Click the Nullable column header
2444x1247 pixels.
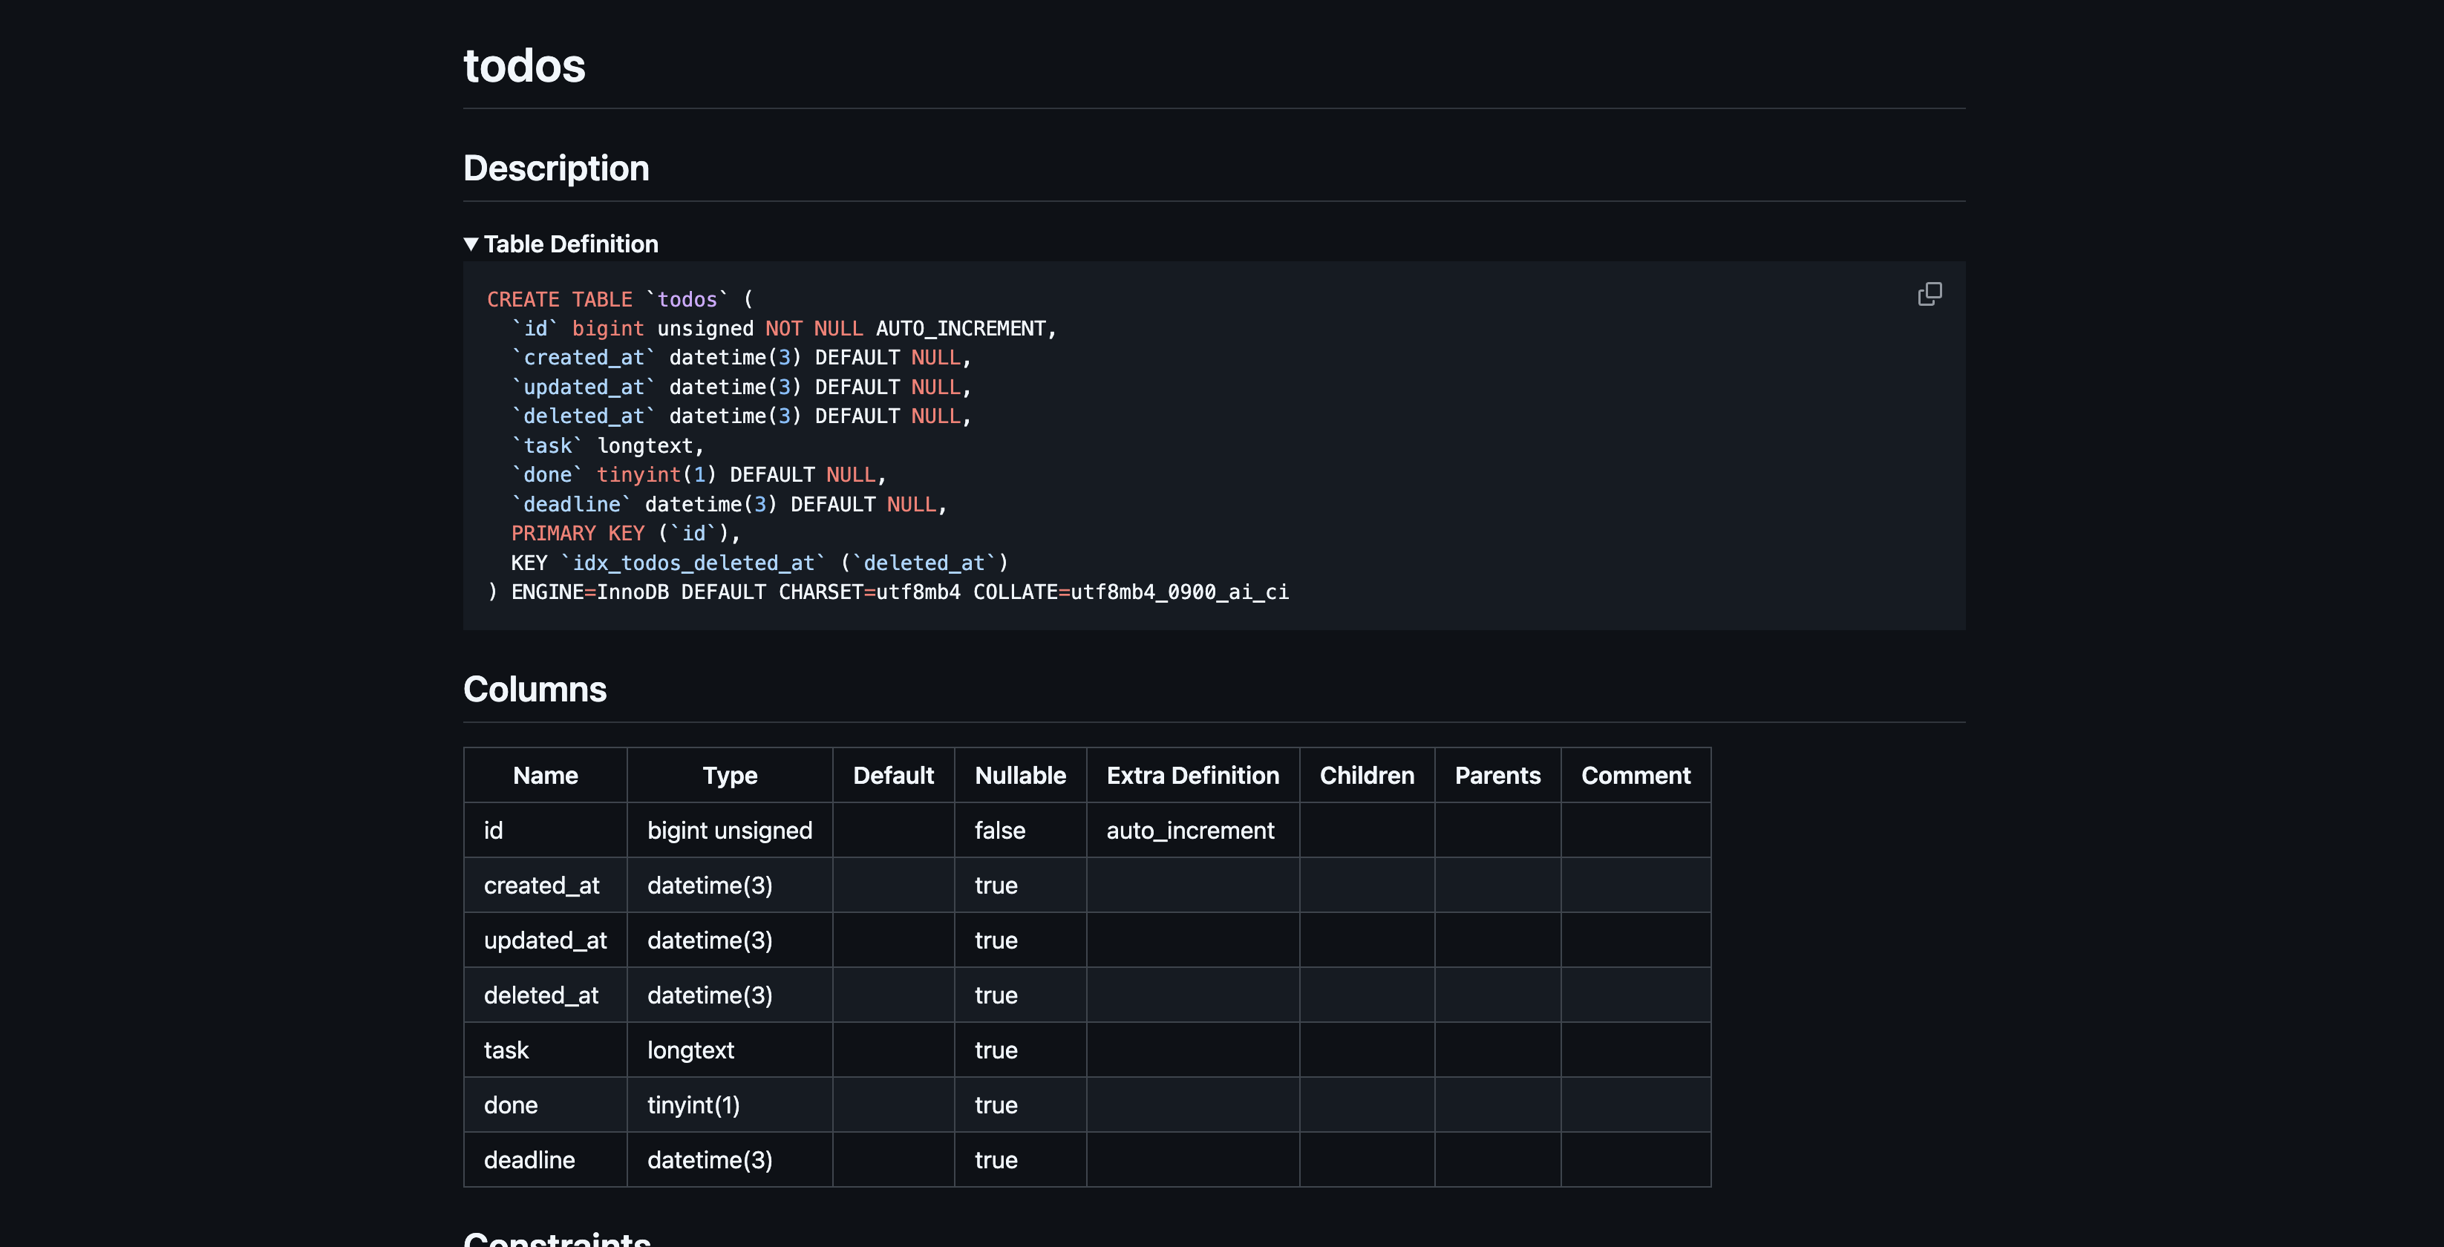pos(1020,775)
